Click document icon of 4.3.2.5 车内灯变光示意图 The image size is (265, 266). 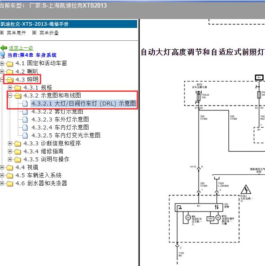(x=25, y=135)
